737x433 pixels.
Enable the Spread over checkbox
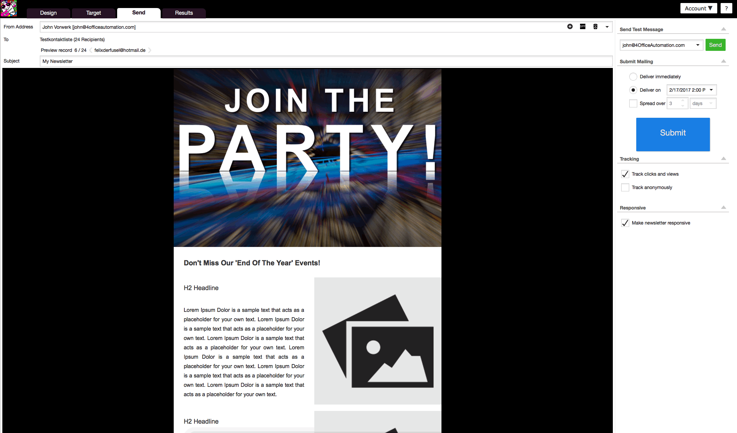pos(633,103)
